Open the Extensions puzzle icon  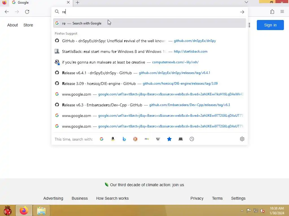[x=272, y=12]
